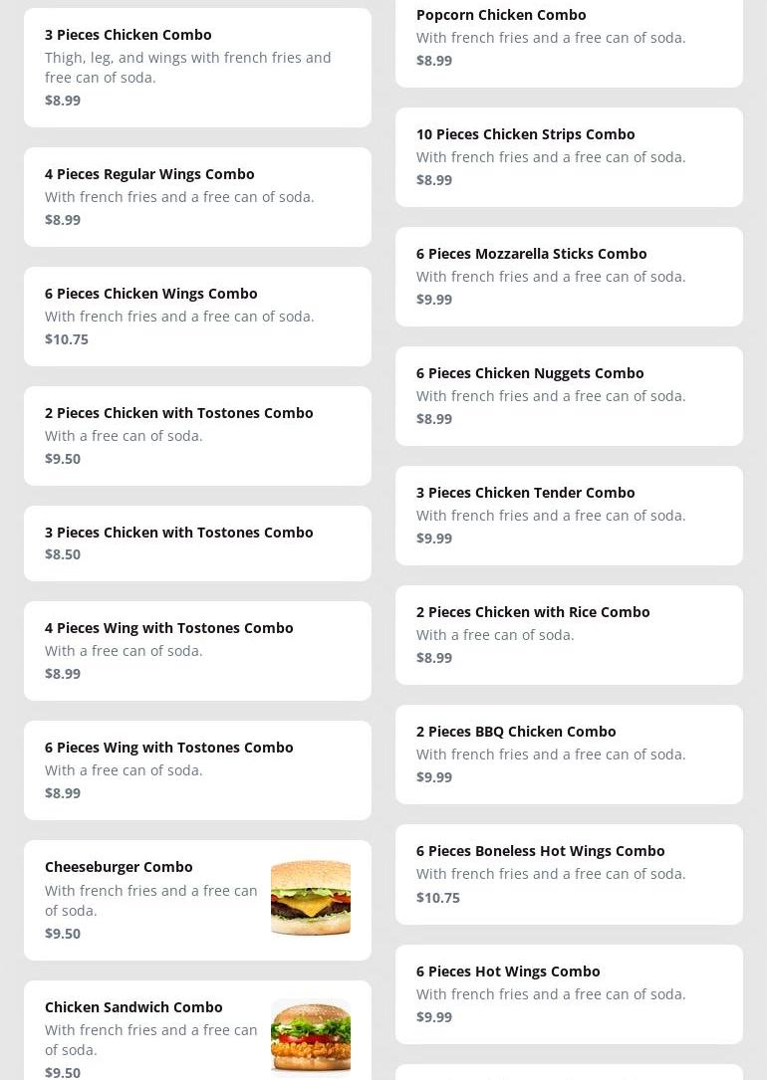Select 6 Pieces Mozzarella Sticks Combo
Screen dimensions: 767x1080
[531, 254]
